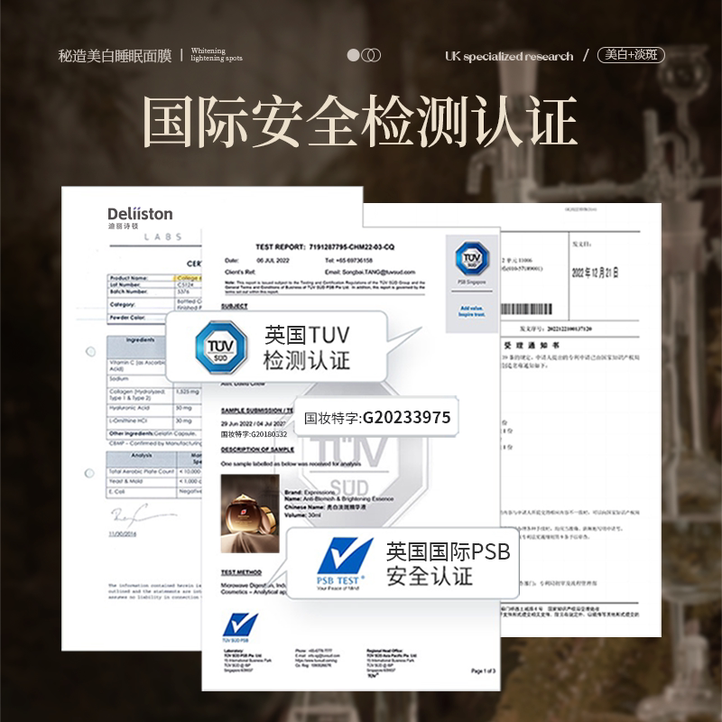The width and height of the screenshot is (722, 722).
Task: Click the TEST METHOD heading
Action: click(241, 572)
